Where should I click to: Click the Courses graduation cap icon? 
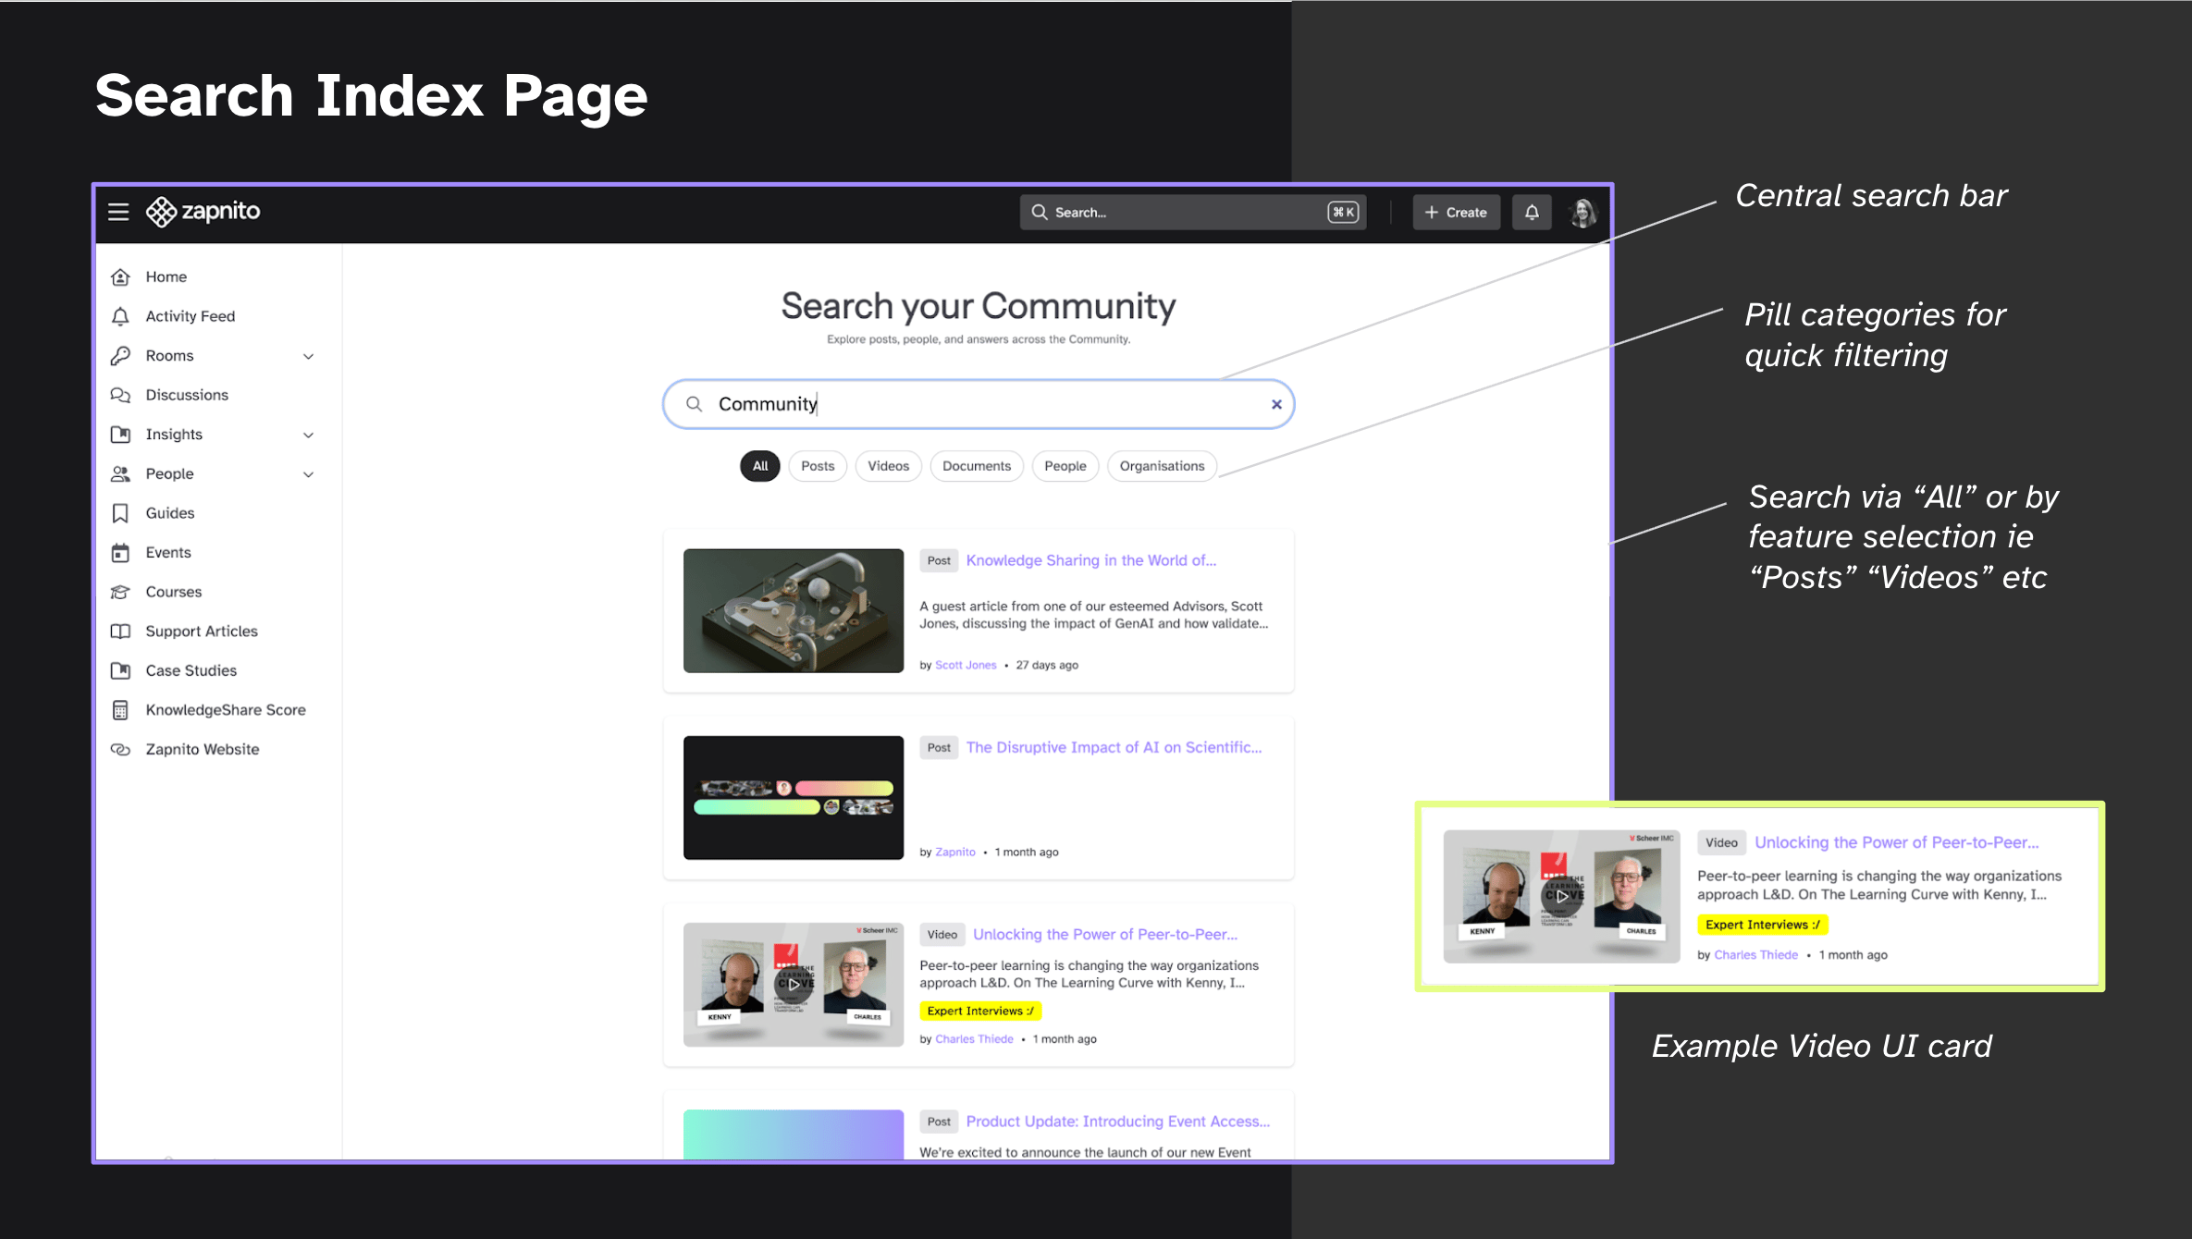pos(120,592)
